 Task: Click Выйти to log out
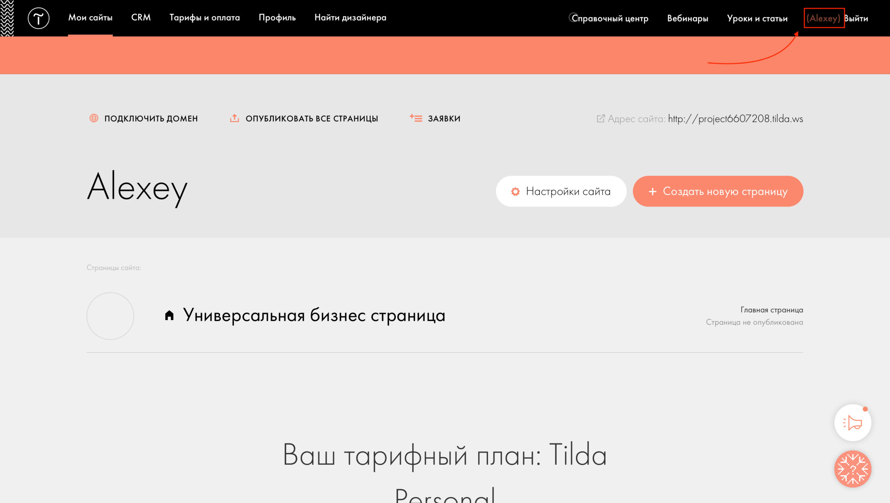coord(856,18)
